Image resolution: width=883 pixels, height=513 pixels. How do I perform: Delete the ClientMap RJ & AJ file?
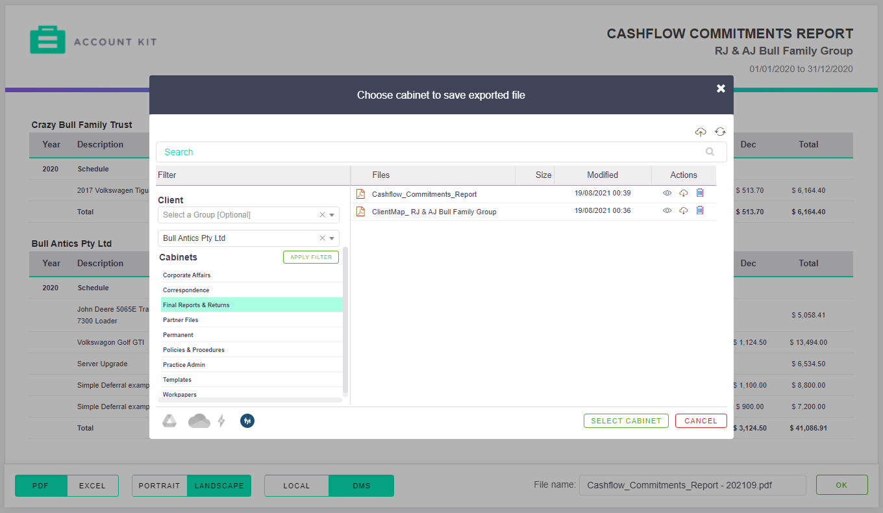pos(700,210)
